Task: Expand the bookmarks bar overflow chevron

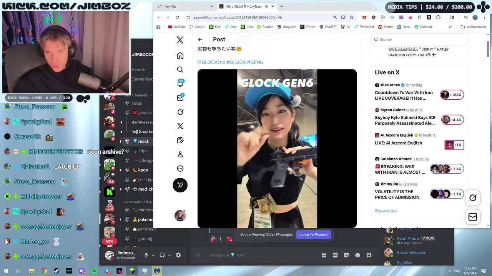Action: (450, 27)
